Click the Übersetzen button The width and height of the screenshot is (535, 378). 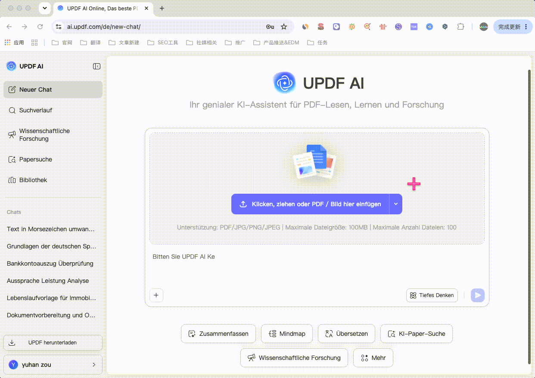pos(346,334)
